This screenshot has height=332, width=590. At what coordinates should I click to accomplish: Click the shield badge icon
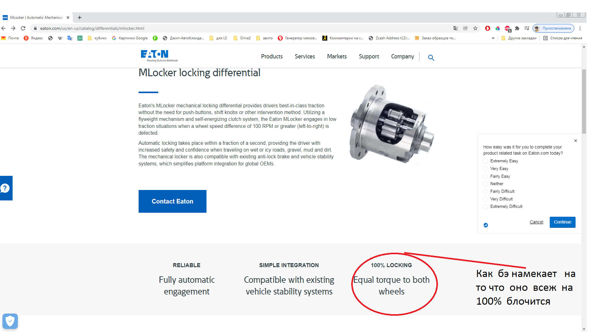pos(10,321)
